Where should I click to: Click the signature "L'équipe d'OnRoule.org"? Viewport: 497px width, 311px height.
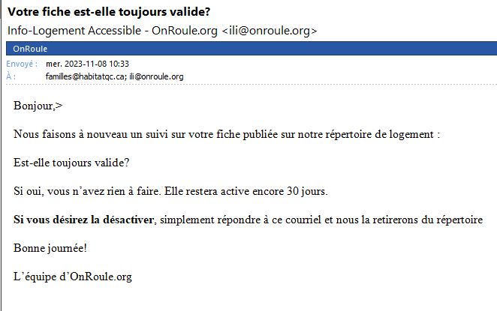click(73, 277)
